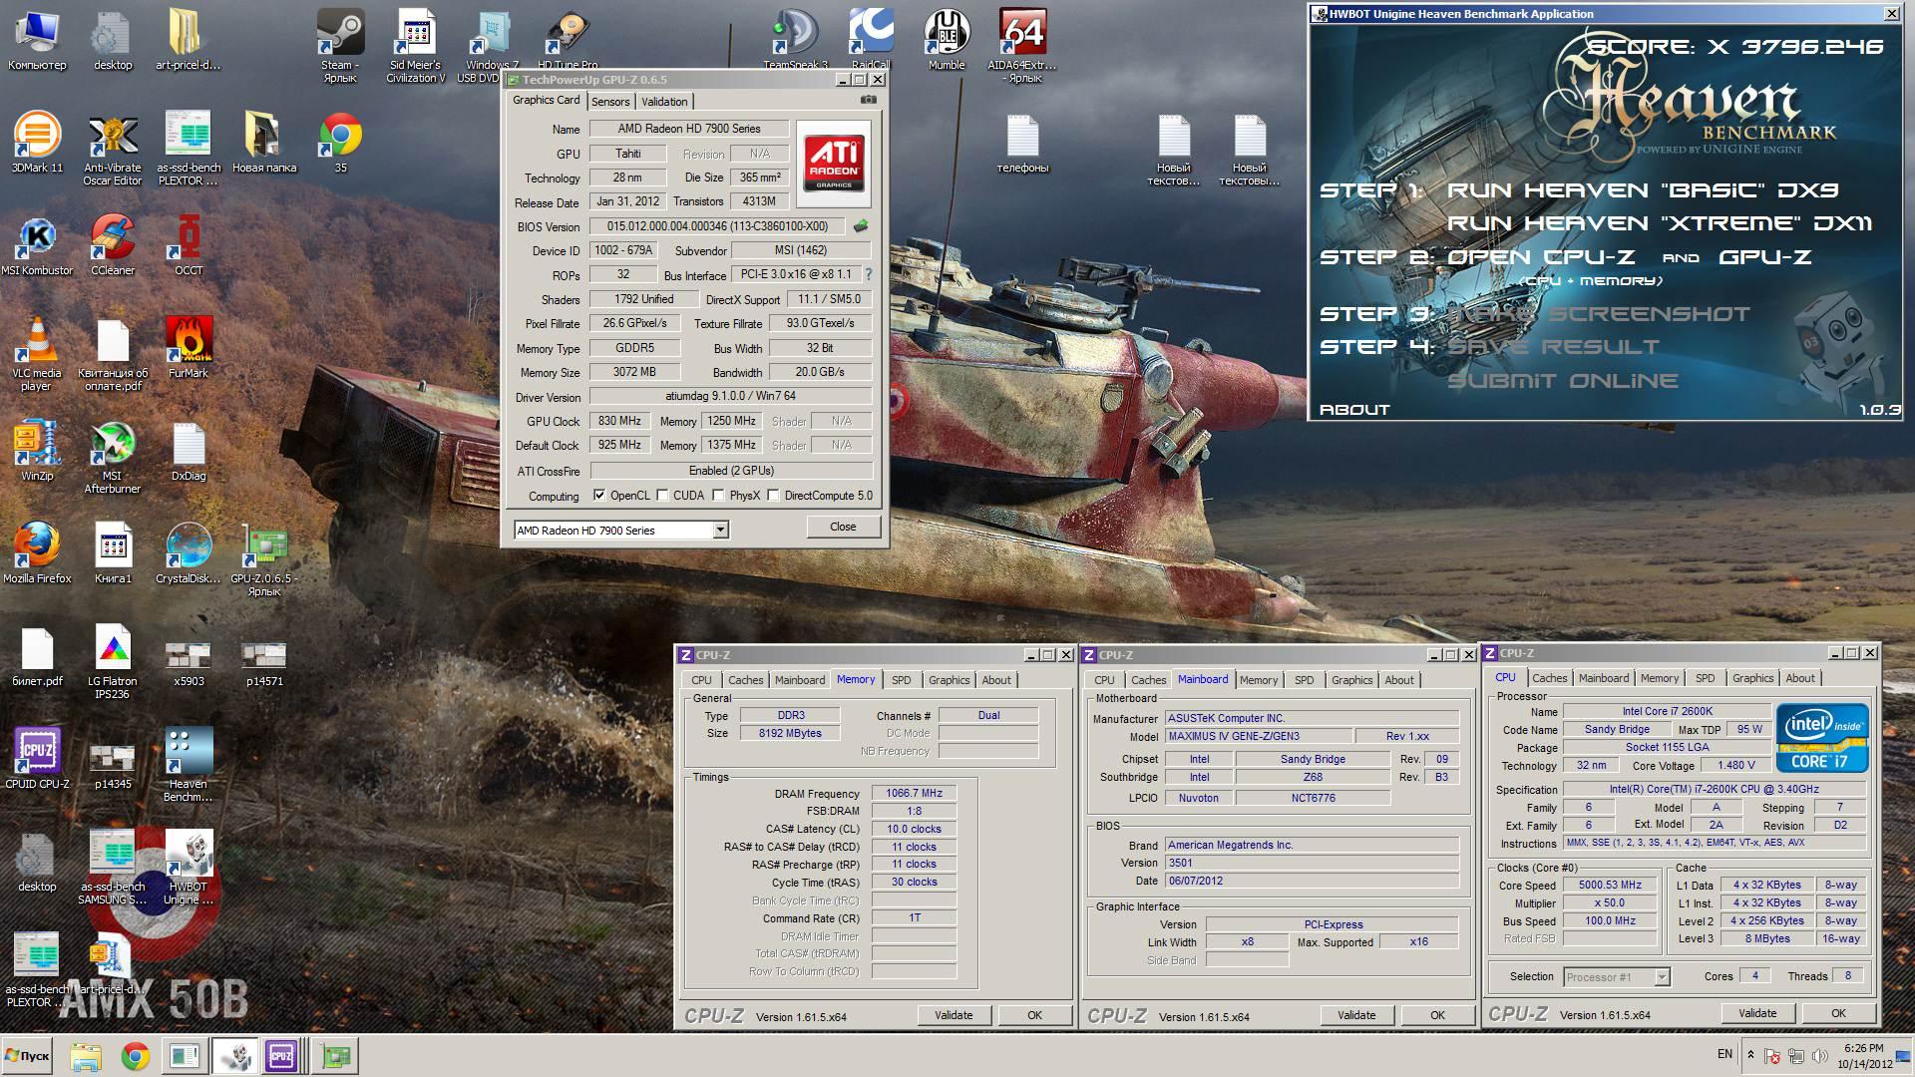Viewport: 1915px width, 1077px height.
Task: Open Processor #1 selection dropdown in CPU-Z
Action: (1662, 976)
